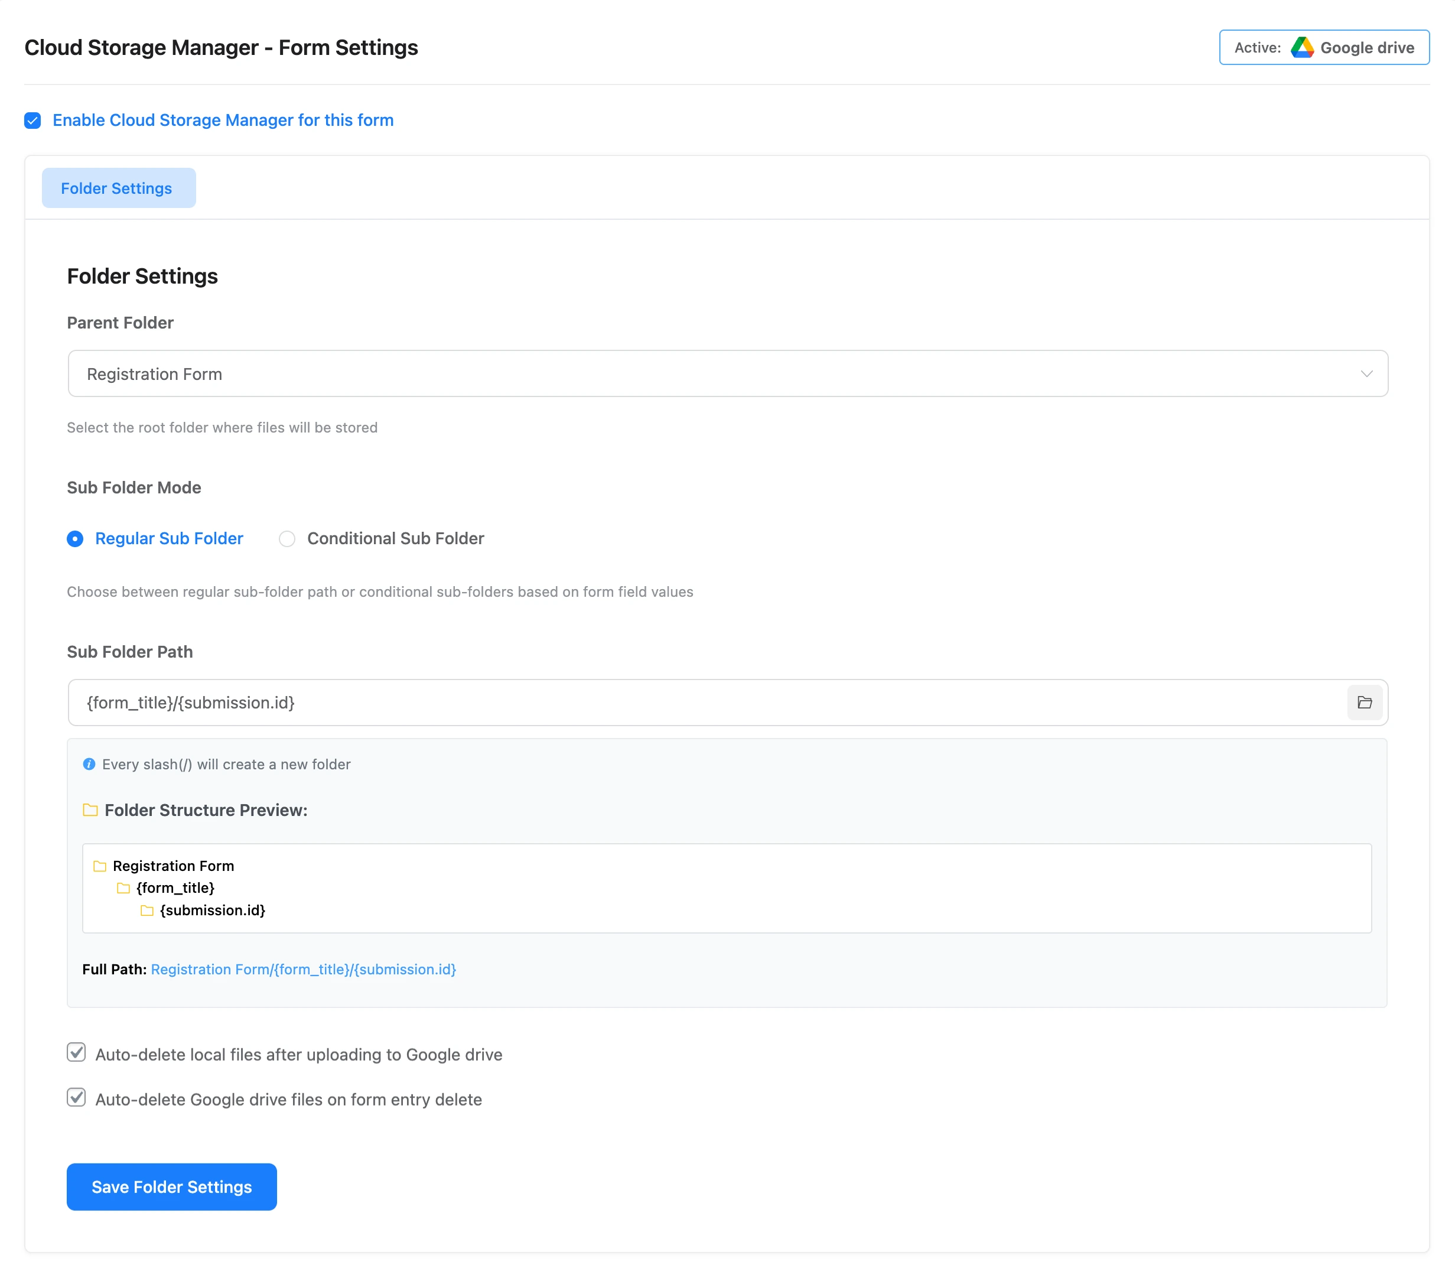The image size is (1455, 1268).
Task: Click the info icon beside slash hint
Action: coord(89,764)
